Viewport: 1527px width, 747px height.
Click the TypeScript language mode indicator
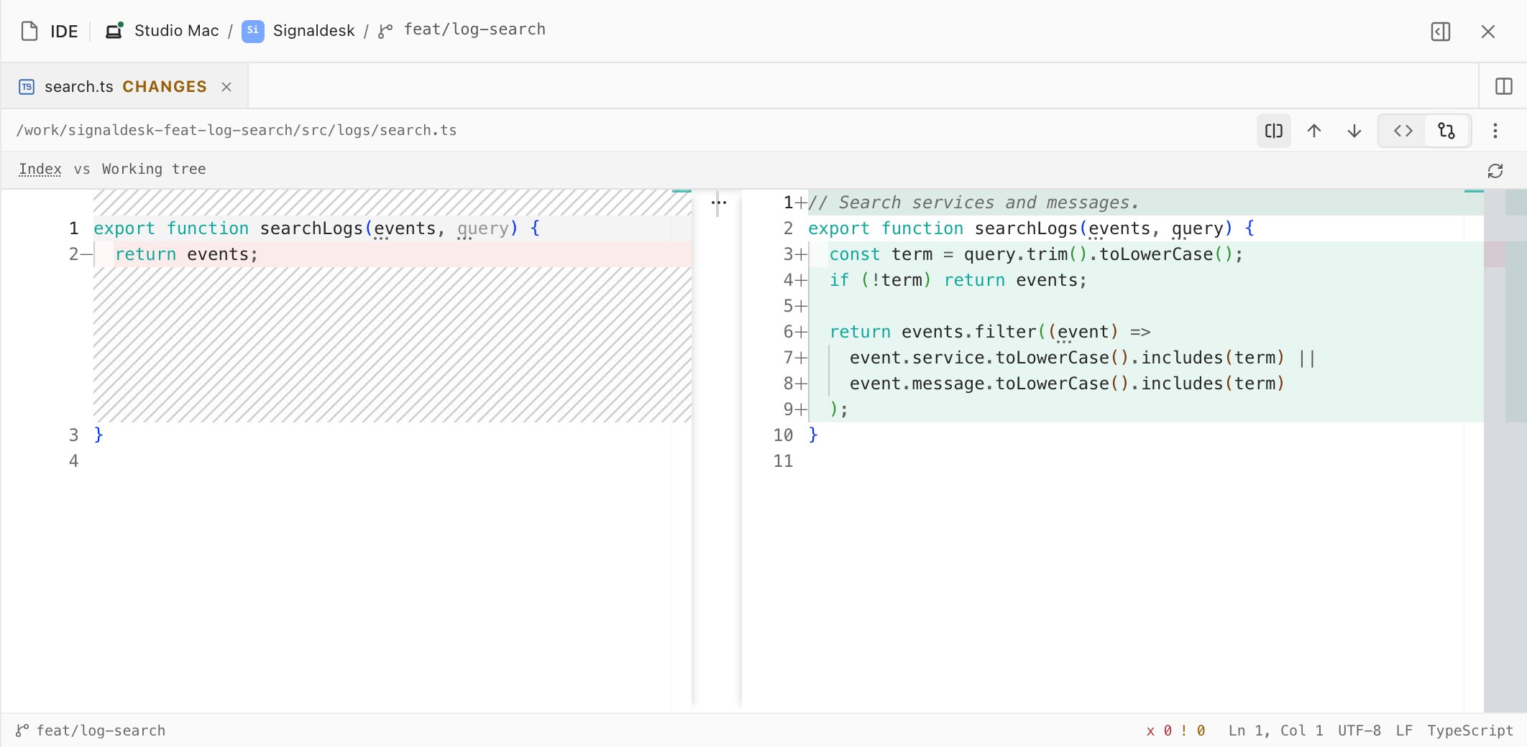point(1470,730)
